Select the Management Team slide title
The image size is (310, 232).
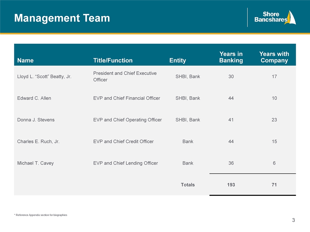62,18
